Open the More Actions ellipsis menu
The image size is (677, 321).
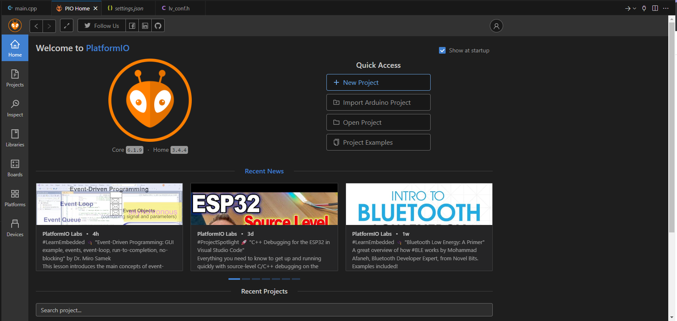pos(666,8)
